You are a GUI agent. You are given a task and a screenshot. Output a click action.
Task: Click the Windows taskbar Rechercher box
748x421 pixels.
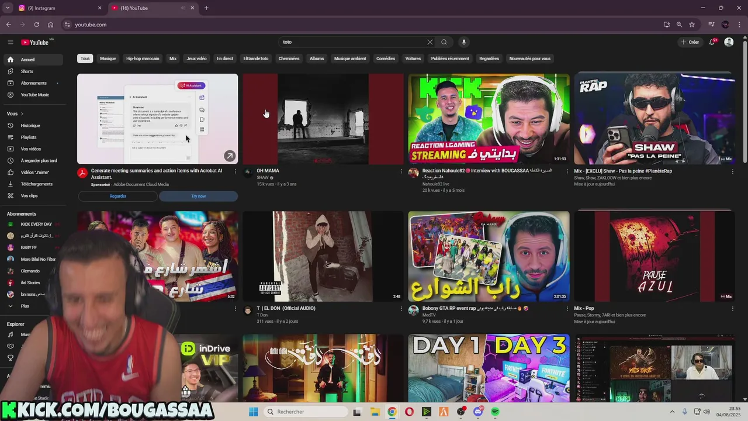click(306, 412)
